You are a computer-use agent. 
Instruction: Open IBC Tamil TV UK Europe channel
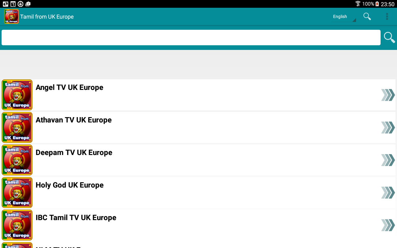click(76, 218)
